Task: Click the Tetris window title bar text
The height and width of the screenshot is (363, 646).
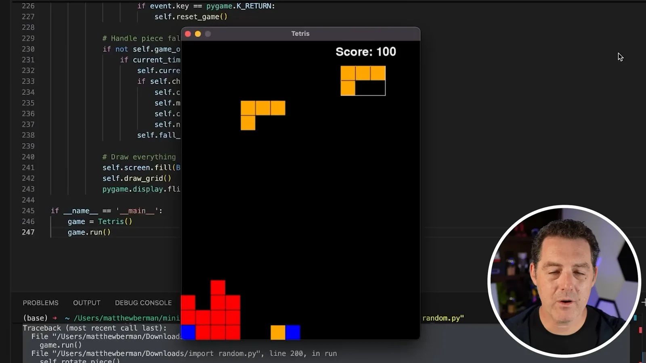Action: [300, 34]
